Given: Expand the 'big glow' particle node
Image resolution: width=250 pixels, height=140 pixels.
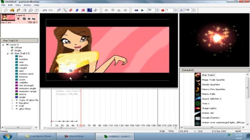Looking at the screenshot, I should point(12,103).
